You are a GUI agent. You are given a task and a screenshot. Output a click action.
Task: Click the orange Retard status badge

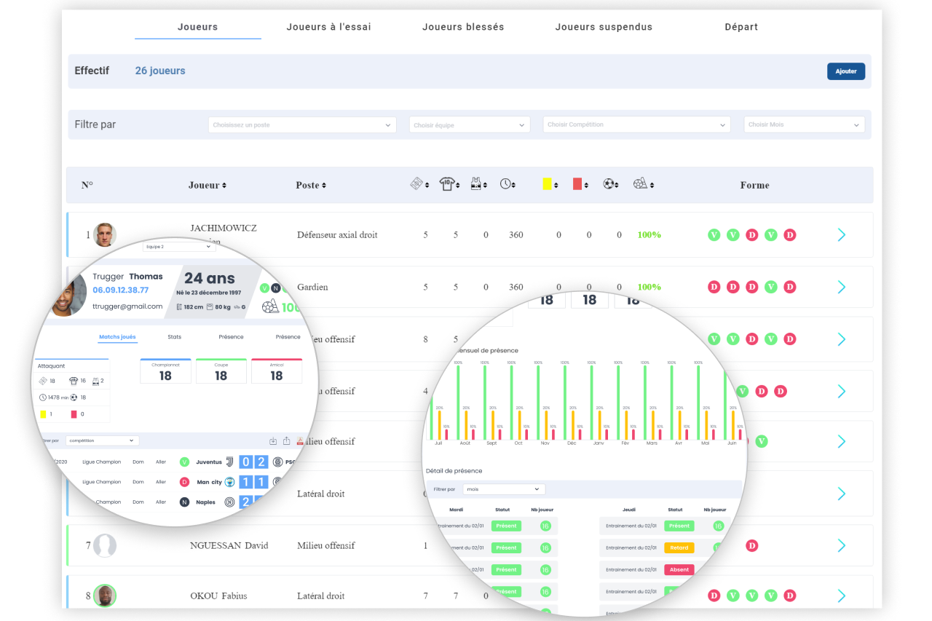click(x=679, y=547)
